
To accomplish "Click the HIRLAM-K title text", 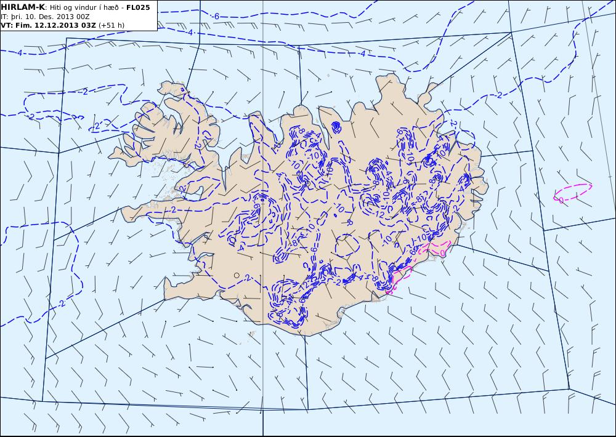I will click(x=23, y=7).
